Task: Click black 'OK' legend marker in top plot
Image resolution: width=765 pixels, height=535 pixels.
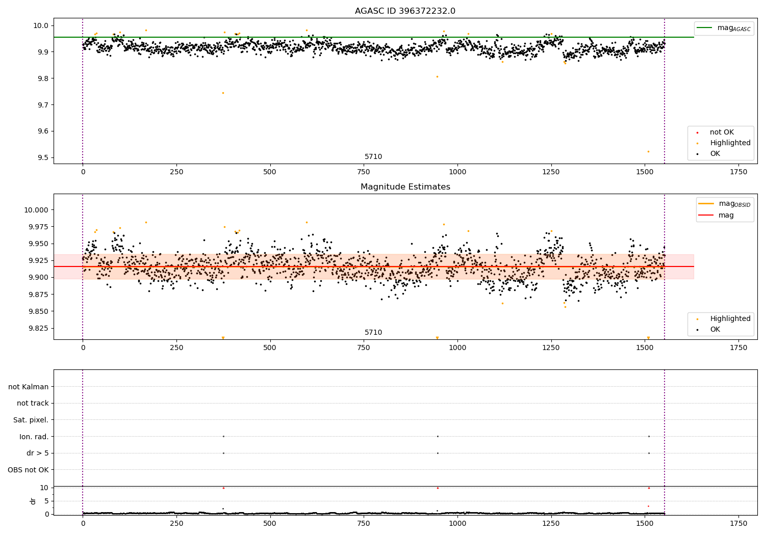Action: click(x=697, y=154)
